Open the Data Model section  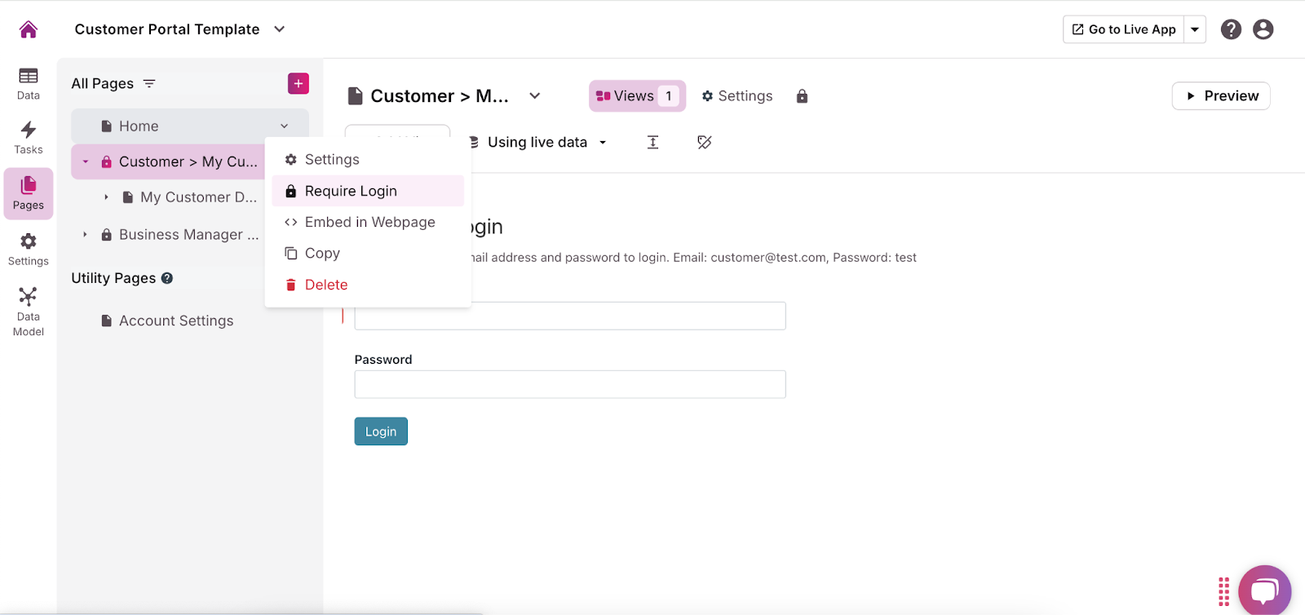[x=29, y=311]
